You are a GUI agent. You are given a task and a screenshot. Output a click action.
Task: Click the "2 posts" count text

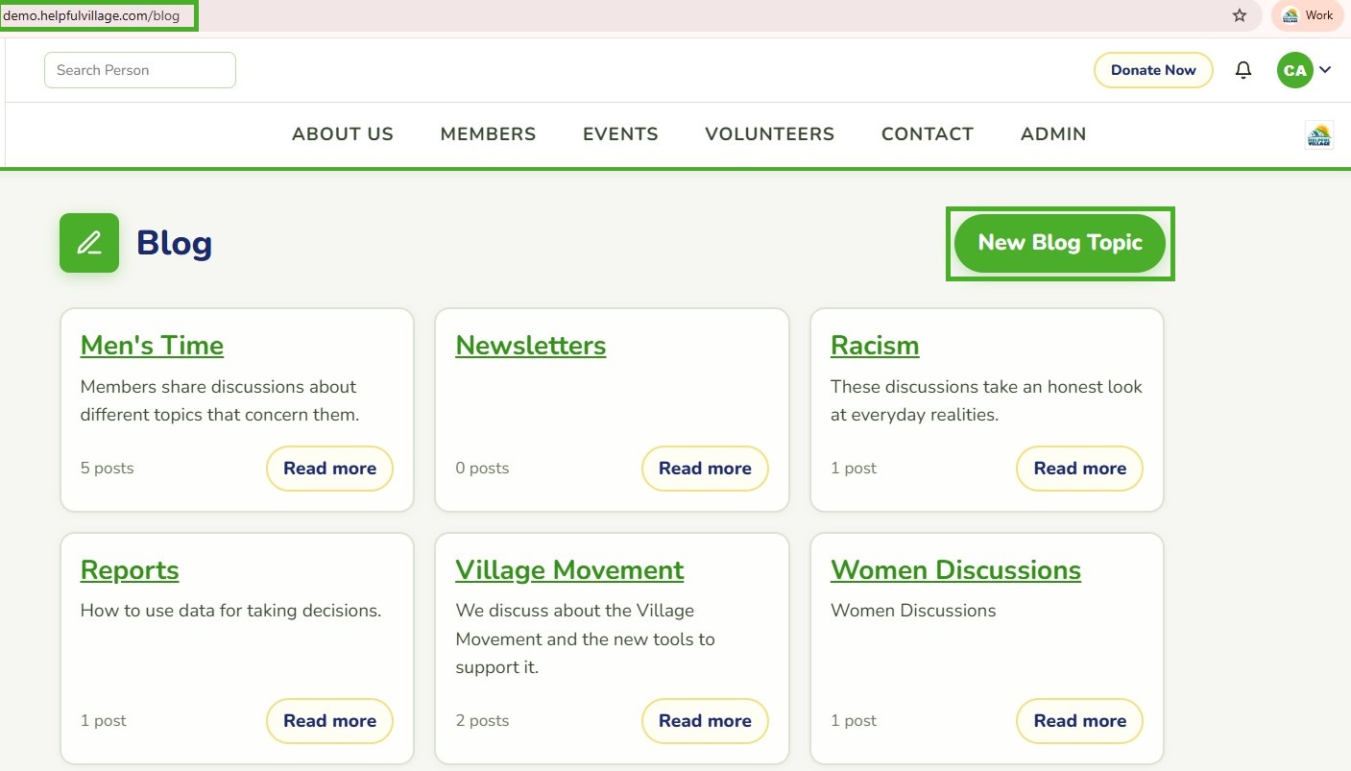[482, 721]
